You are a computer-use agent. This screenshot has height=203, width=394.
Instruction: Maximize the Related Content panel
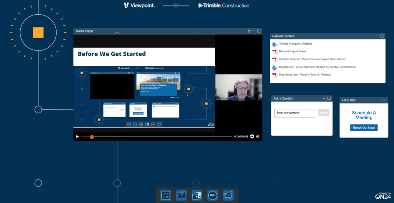(382, 36)
